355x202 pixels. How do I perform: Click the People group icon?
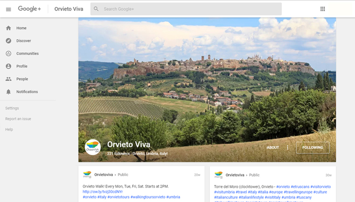pos(9,79)
